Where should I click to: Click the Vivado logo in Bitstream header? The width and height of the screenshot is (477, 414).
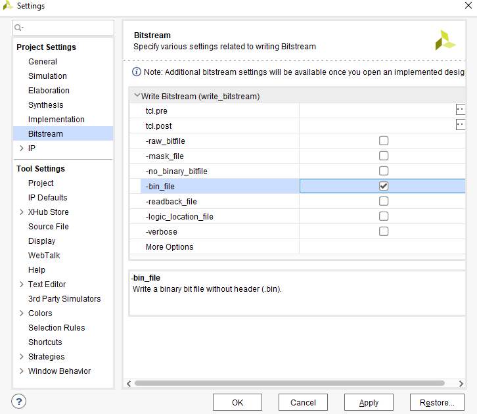pos(445,40)
